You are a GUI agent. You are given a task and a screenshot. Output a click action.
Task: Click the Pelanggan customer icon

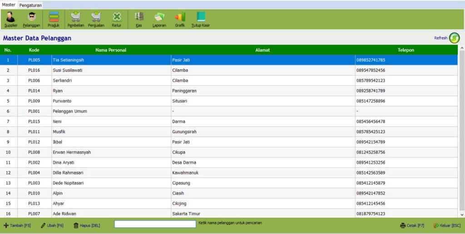point(31,17)
